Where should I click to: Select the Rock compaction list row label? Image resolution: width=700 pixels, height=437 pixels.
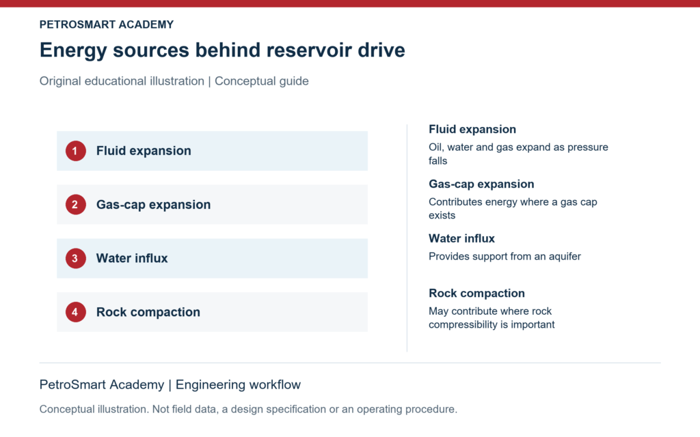(x=148, y=312)
